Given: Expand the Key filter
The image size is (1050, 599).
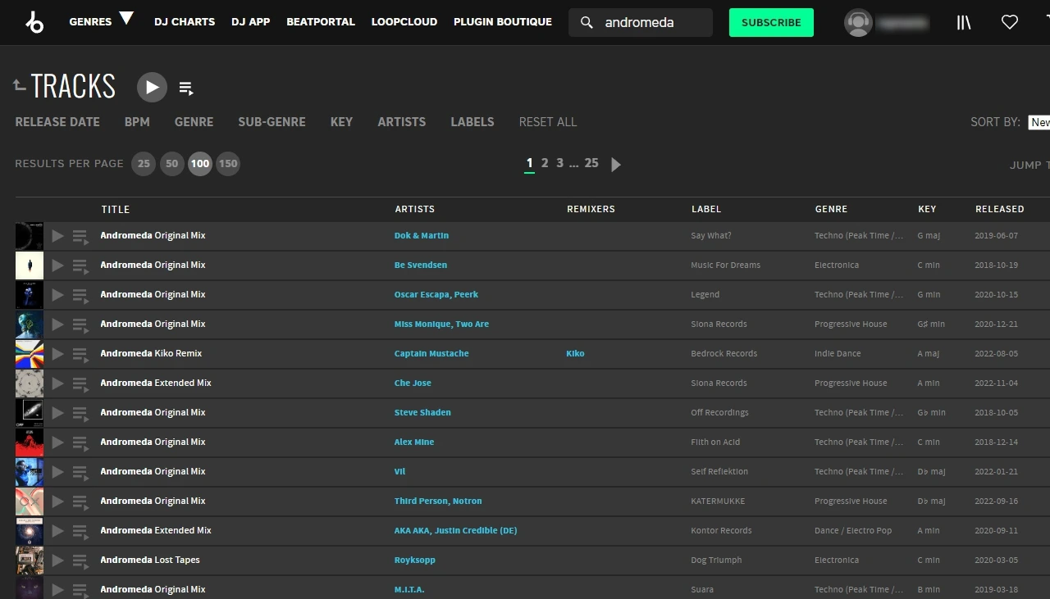Looking at the screenshot, I should click(341, 122).
